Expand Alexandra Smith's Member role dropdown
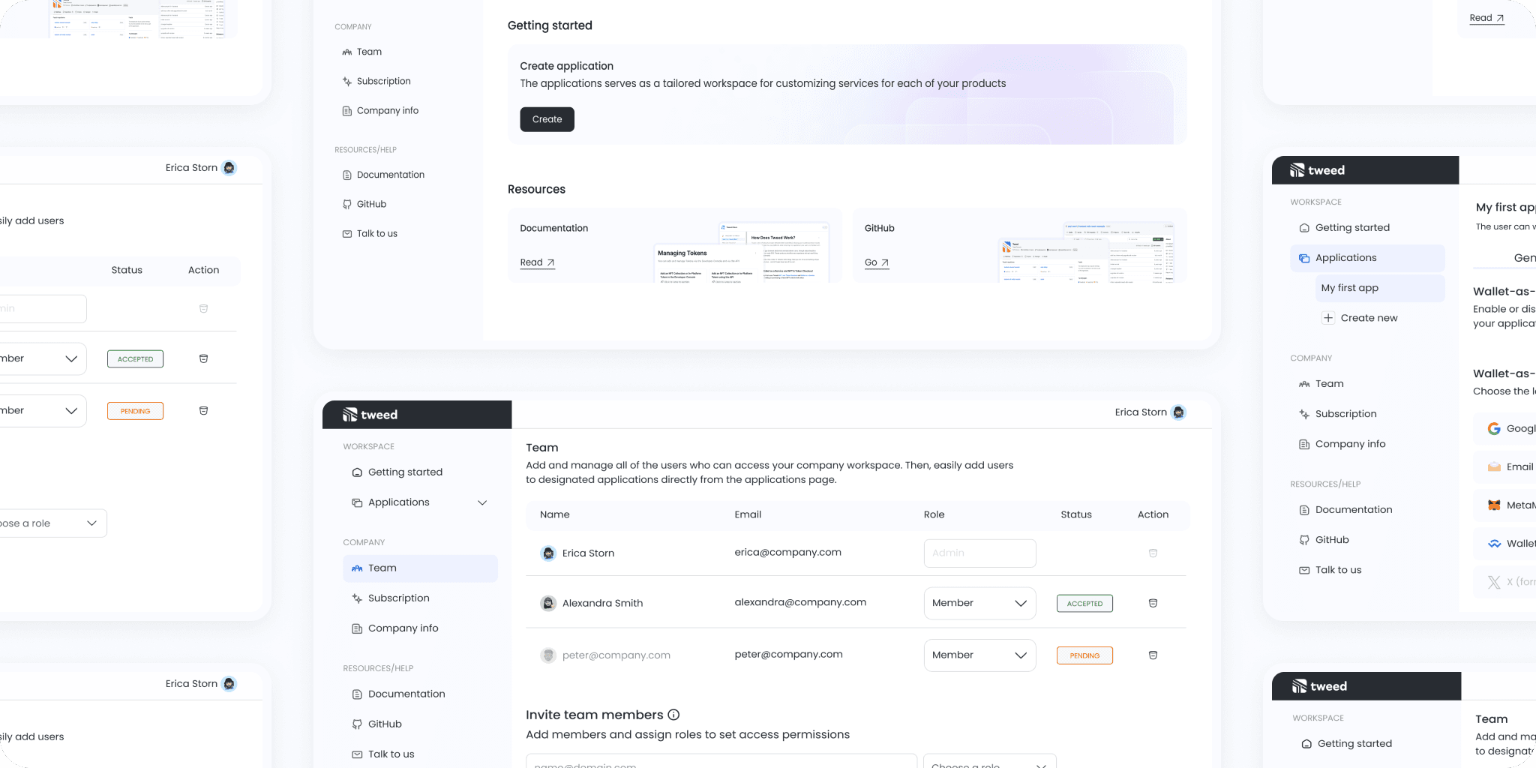The width and height of the screenshot is (1536, 768). (1020, 603)
